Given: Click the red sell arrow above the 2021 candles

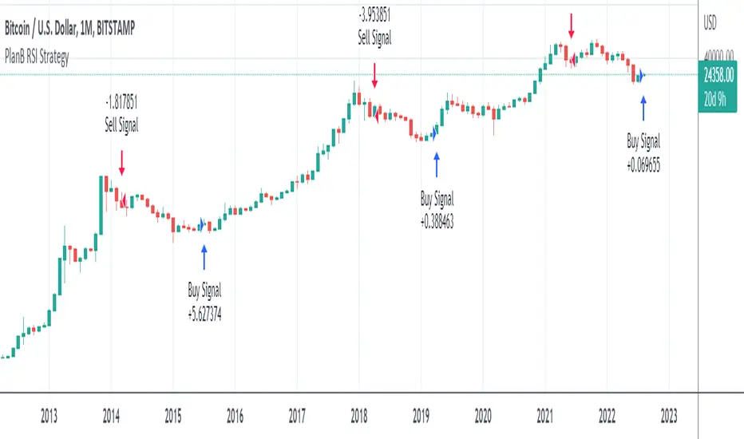Looking at the screenshot, I should tap(571, 25).
